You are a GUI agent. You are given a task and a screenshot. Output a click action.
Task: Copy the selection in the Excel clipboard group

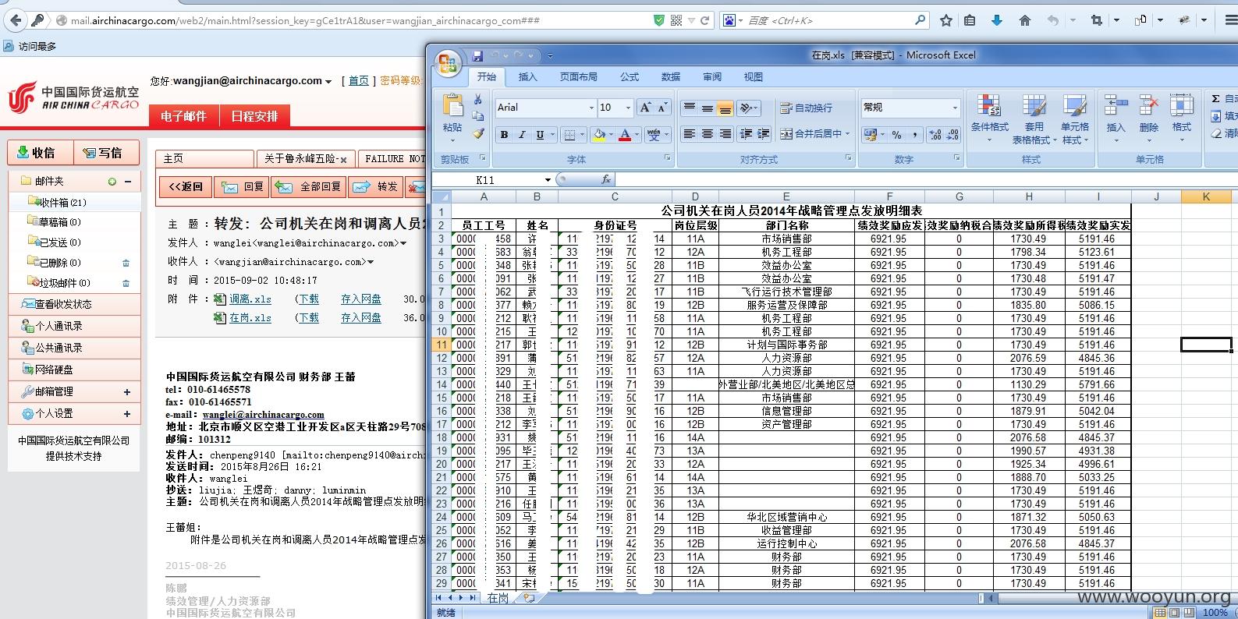point(477,116)
